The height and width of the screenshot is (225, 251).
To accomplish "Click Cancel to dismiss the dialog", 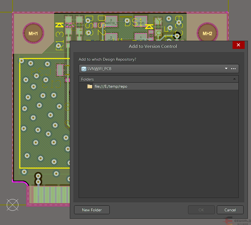I will pos(230,210).
